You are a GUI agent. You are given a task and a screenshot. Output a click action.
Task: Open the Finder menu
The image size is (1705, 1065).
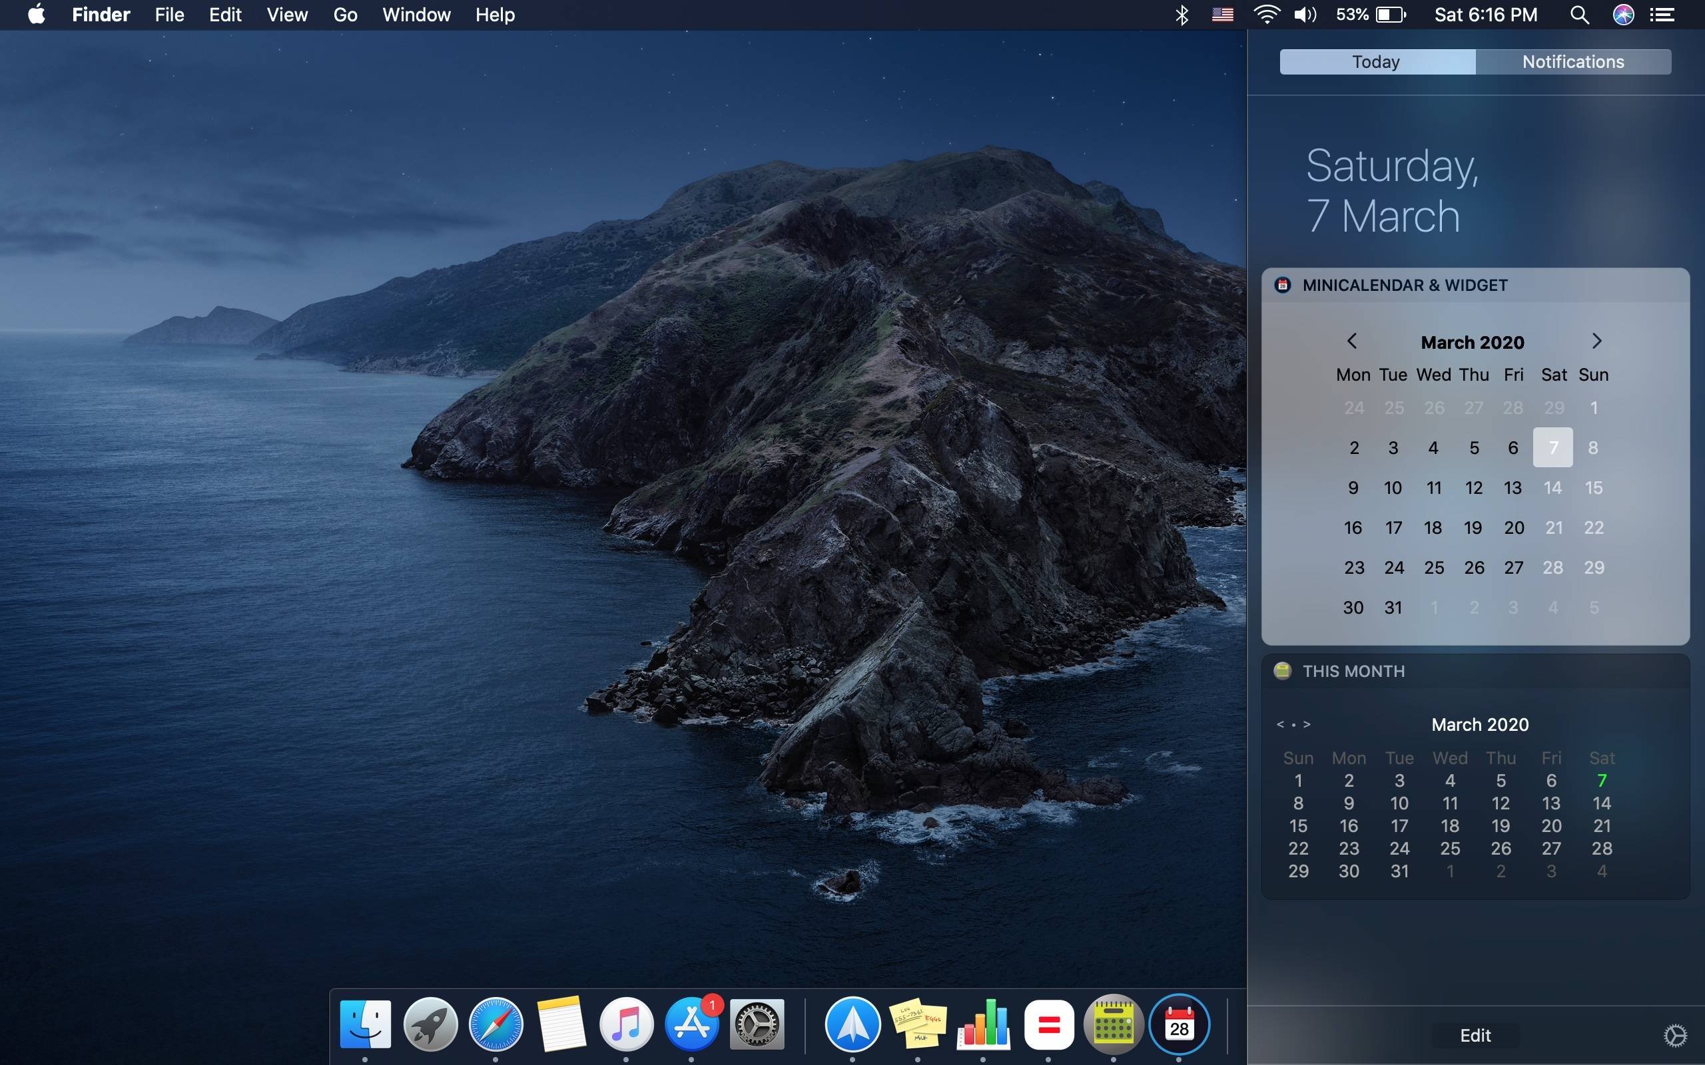pyautogui.click(x=101, y=15)
